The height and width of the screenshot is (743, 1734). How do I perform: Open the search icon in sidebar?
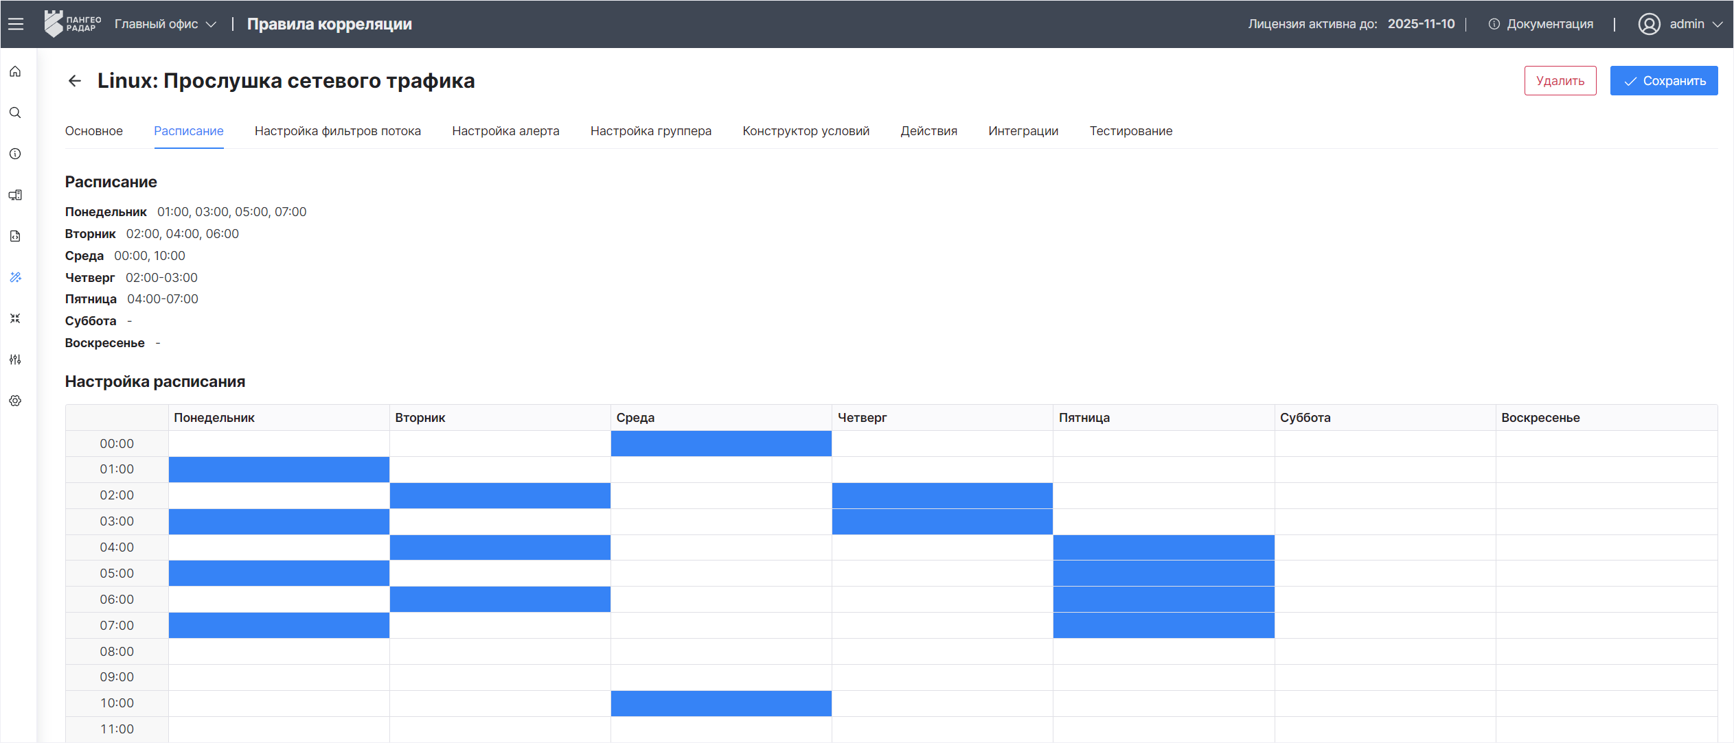[15, 113]
